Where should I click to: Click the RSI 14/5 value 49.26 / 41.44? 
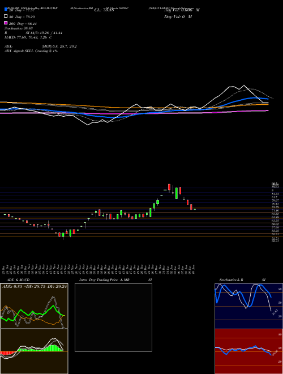click(51, 33)
